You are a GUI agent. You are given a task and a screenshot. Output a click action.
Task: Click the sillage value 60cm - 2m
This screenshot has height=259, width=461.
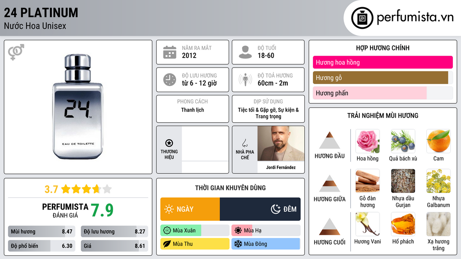tap(273, 83)
